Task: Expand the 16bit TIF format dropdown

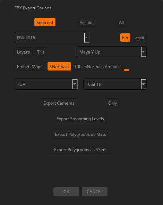Action: coord(115,84)
